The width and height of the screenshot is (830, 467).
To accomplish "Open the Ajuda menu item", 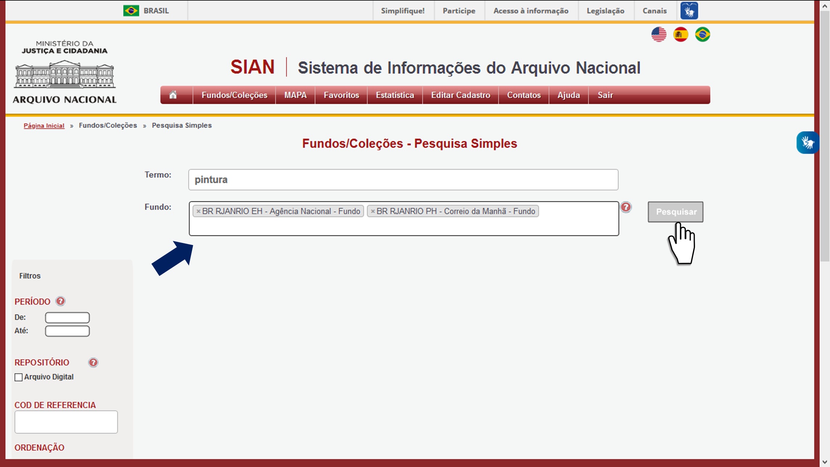I will click(x=568, y=95).
